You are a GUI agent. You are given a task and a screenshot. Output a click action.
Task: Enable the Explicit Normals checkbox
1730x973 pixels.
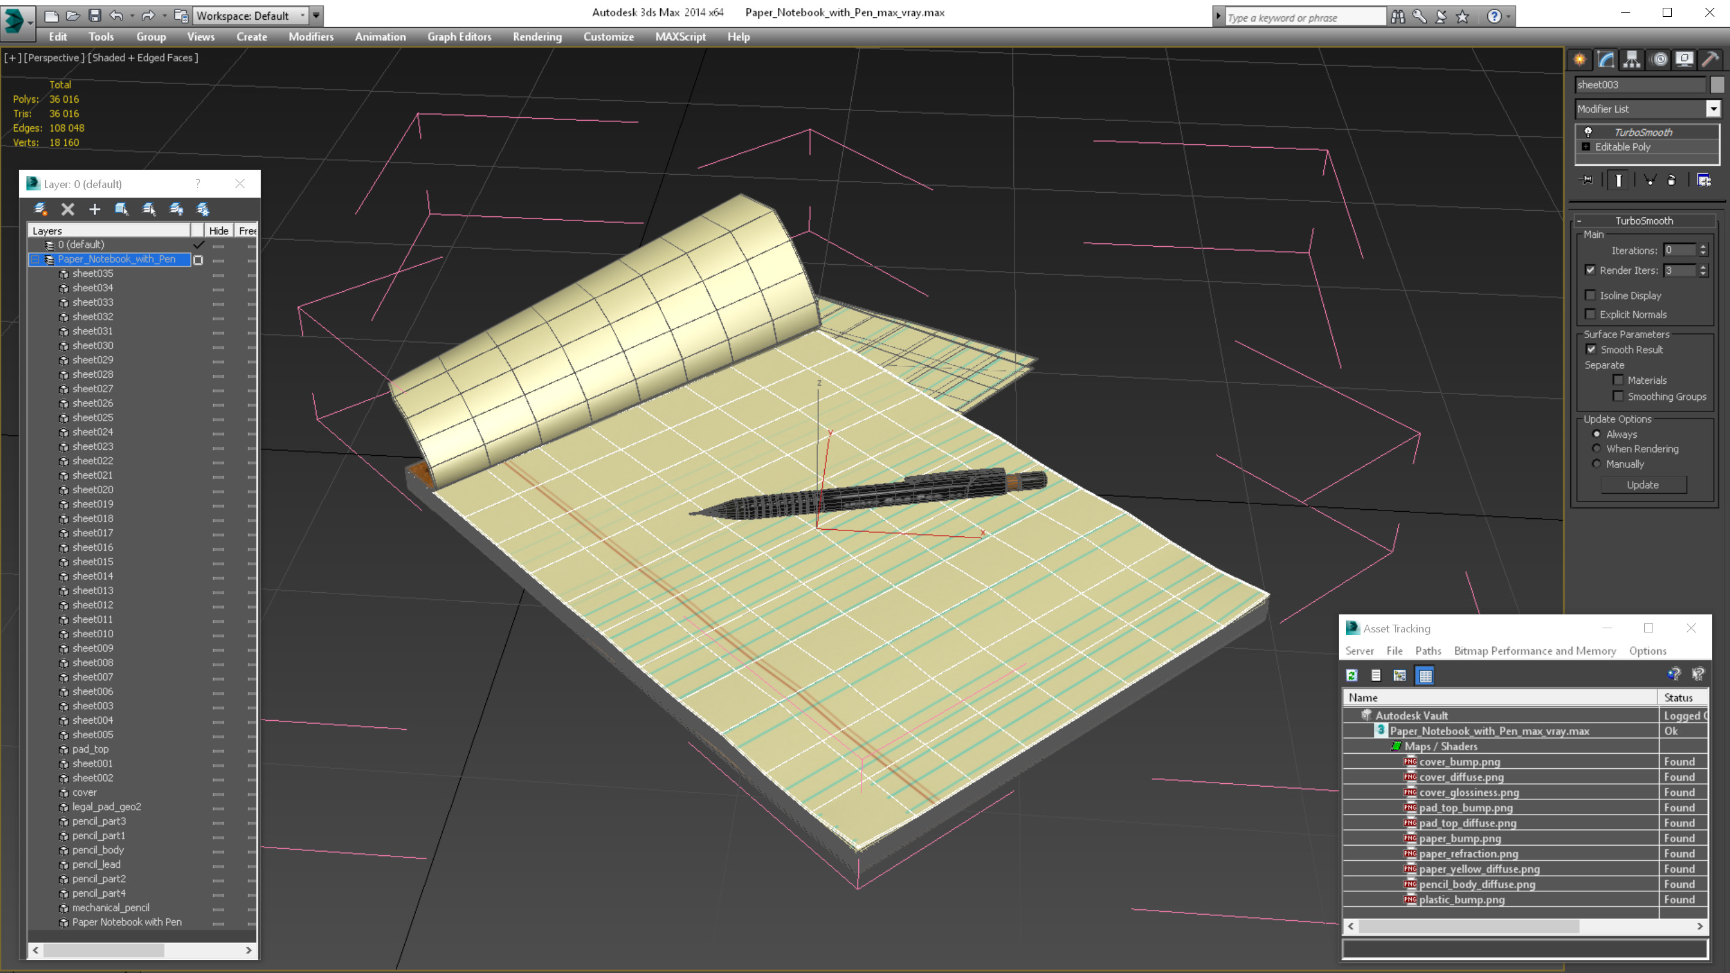pos(1590,314)
